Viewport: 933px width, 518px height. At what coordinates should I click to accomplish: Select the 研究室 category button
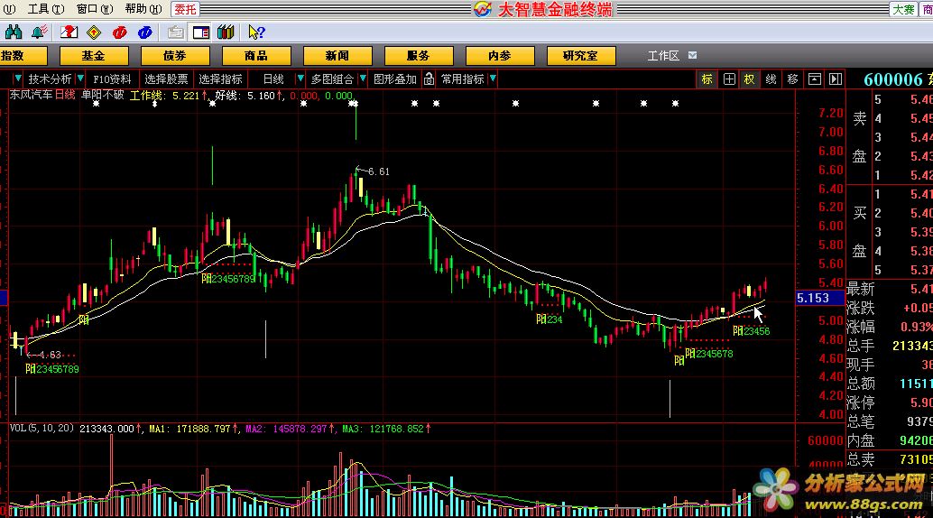581,56
